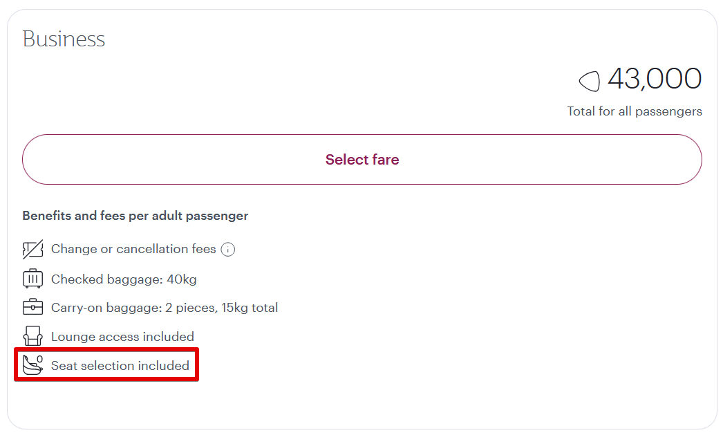Click the Business fare heading
The width and height of the screenshot is (723, 435).
[x=64, y=39]
